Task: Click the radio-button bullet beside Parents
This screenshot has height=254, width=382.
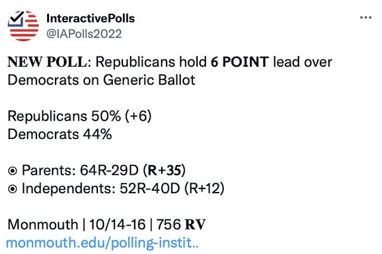Action: tap(13, 171)
